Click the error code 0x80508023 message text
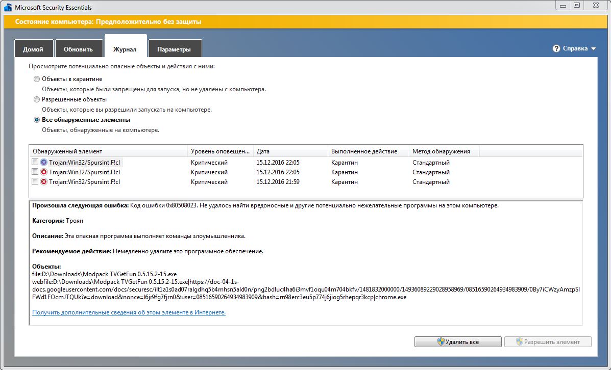The height and width of the screenshot is (370, 611). click(265, 205)
